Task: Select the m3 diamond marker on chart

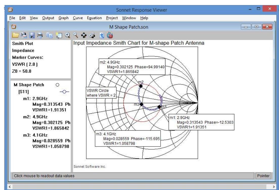Action: coord(141,104)
